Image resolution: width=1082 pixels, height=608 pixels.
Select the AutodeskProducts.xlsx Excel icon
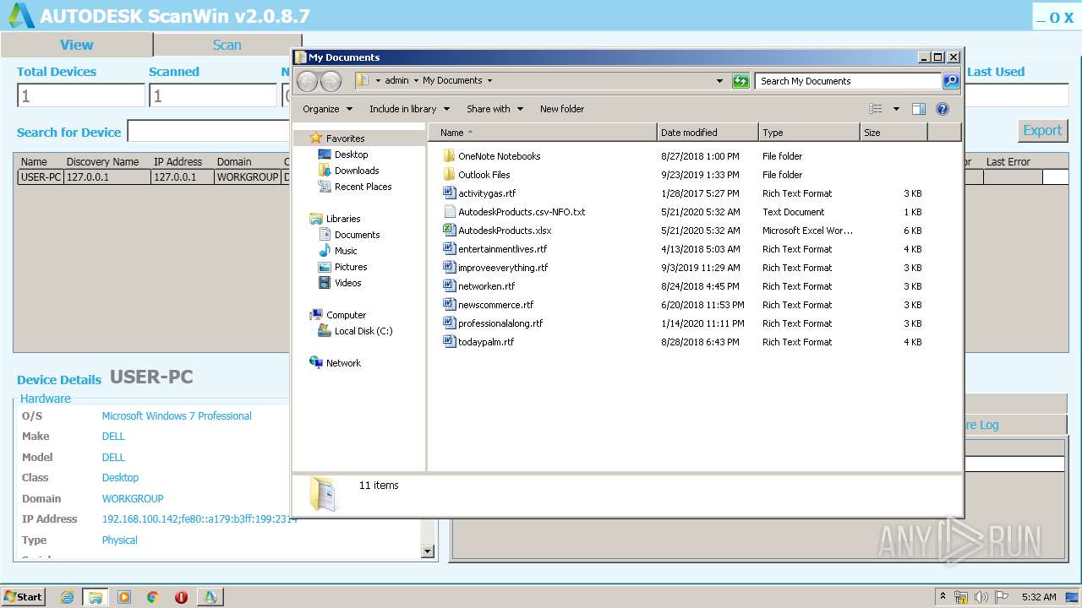pyautogui.click(x=449, y=231)
